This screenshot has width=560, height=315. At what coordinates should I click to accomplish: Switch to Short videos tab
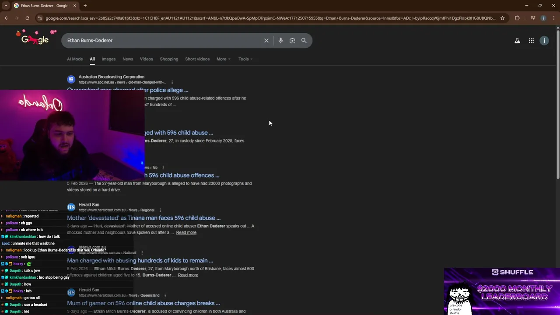pos(197,59)
